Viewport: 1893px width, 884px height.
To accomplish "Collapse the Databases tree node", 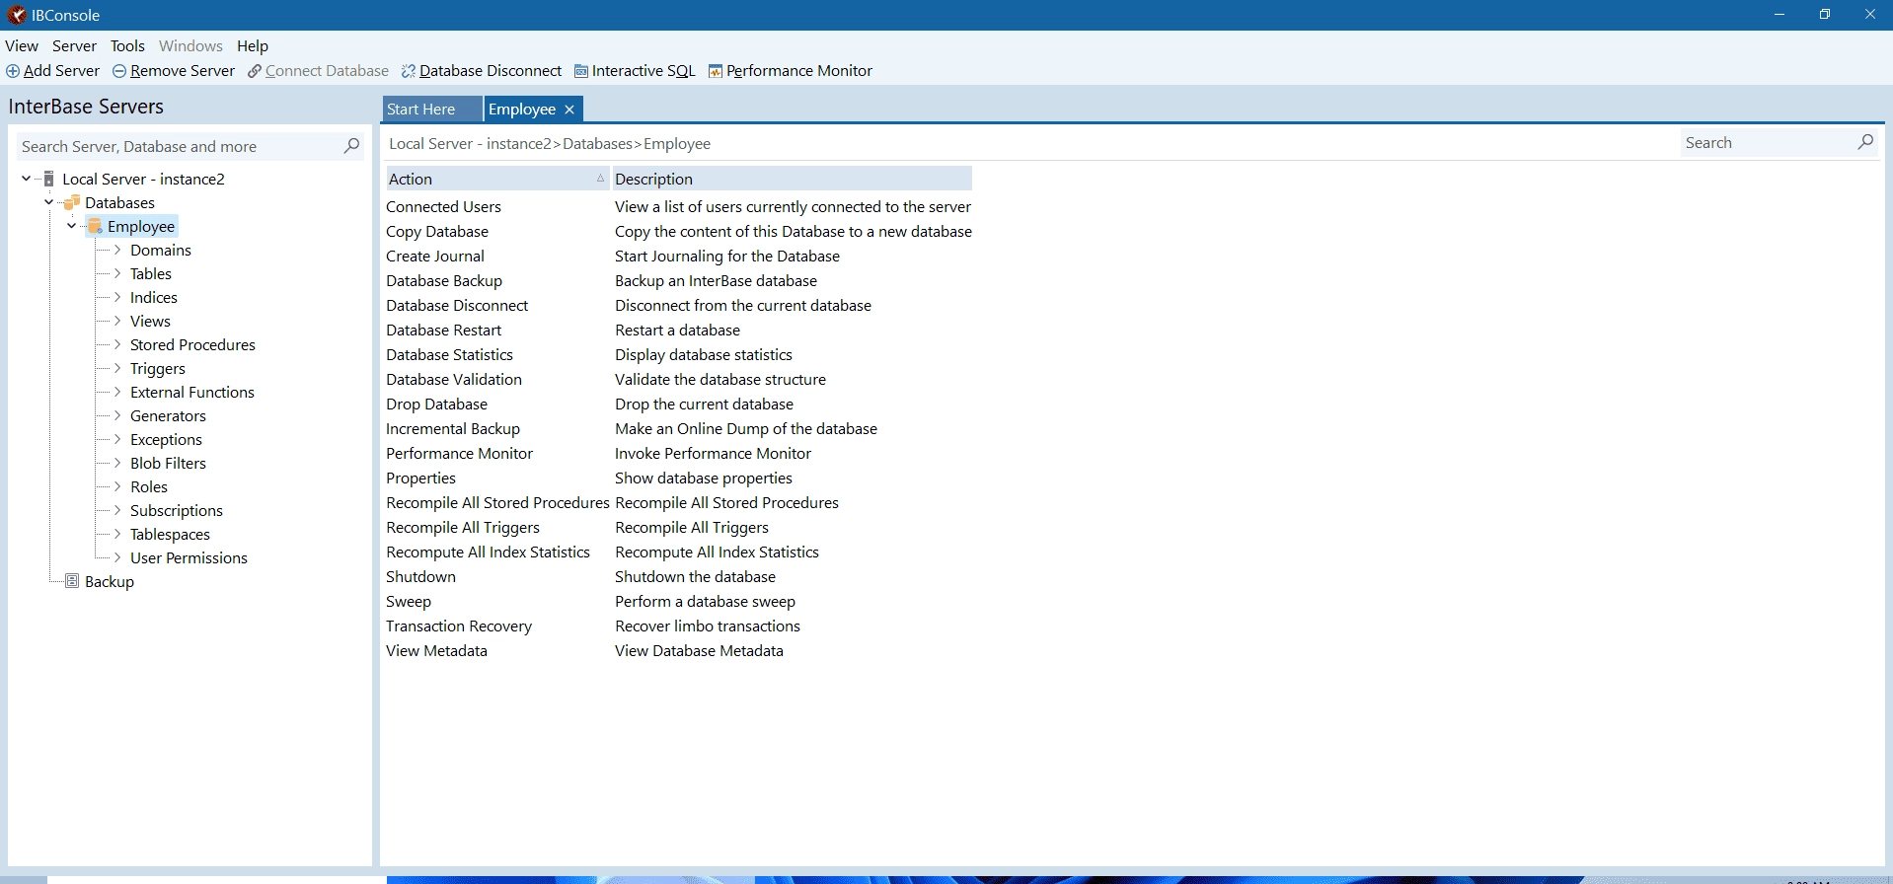I will tap(48, 202).
